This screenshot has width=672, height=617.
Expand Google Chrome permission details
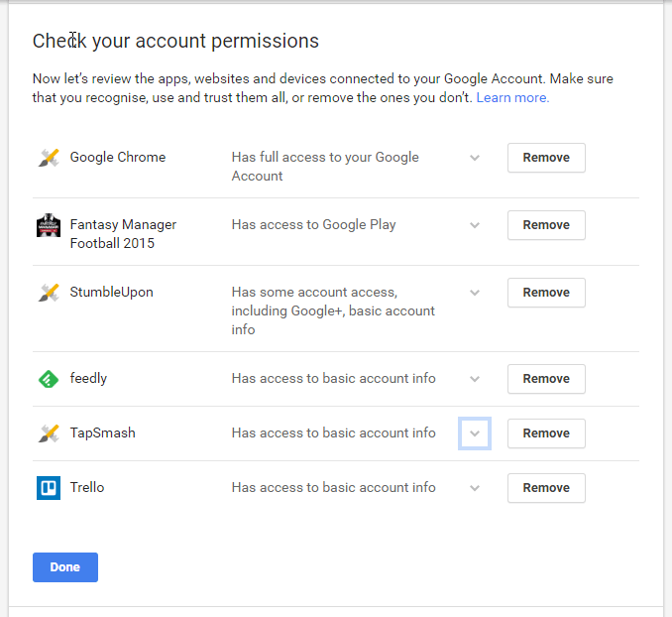point(475,158)
